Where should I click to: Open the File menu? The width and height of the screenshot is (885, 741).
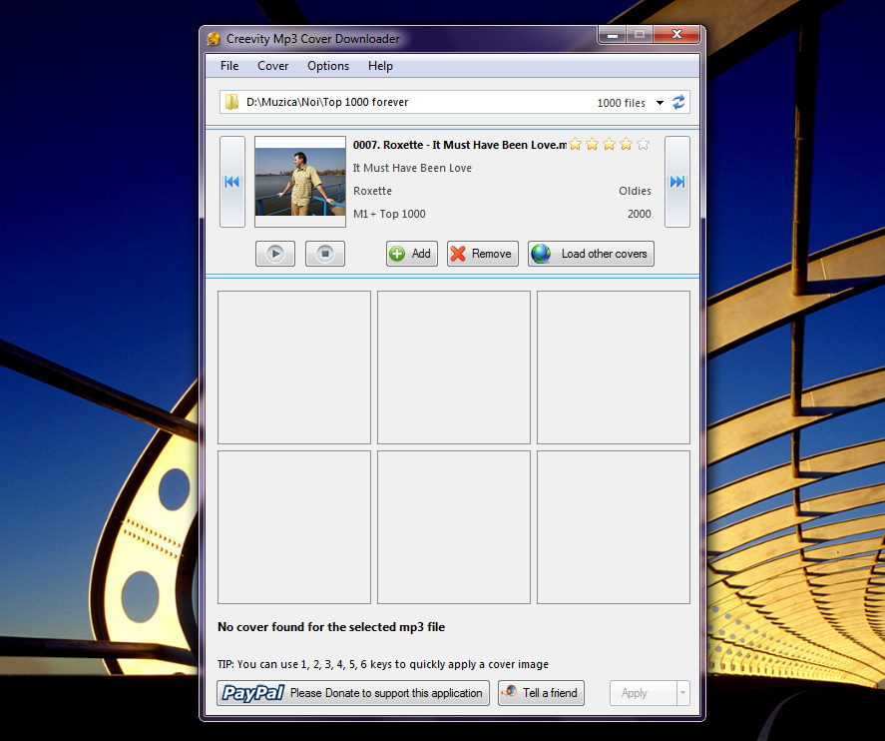pos(229,66)
